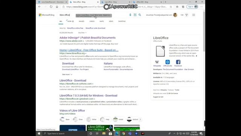Expand See more under LibreOffice result

click(x=67, y=74)
